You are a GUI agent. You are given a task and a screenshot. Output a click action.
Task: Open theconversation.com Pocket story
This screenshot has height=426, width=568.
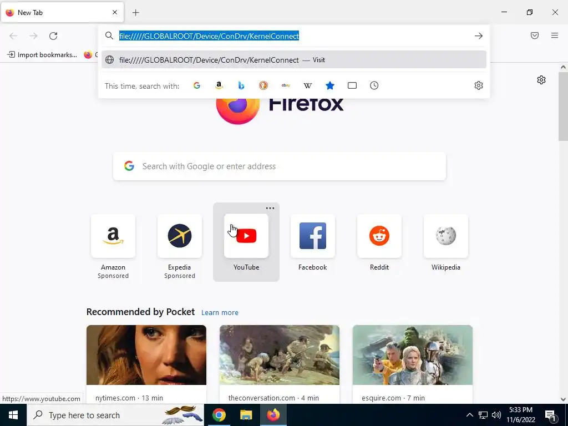pyautogui.click(x=280, y=364)
